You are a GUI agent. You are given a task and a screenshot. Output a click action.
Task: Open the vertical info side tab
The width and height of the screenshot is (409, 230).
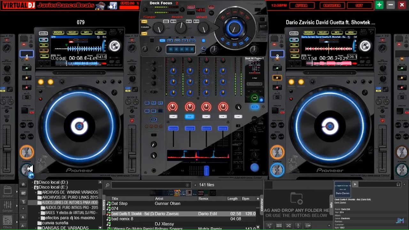331,205
